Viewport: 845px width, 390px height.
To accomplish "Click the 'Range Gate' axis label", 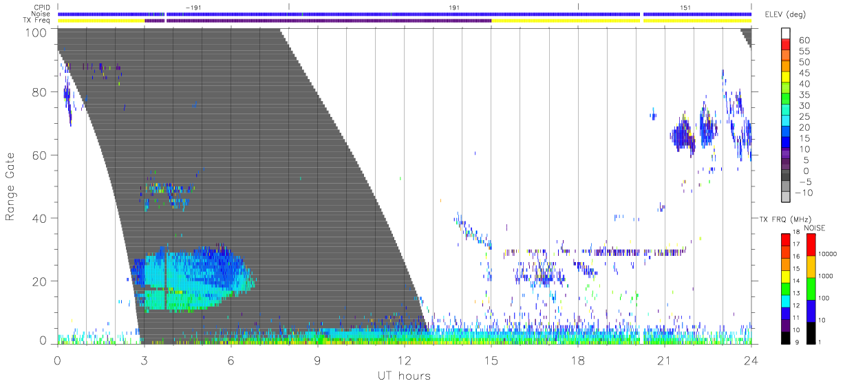I will pyautogui.click(x=10, y=186).
